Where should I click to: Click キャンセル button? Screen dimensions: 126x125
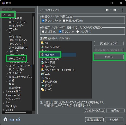coord(114,120)
